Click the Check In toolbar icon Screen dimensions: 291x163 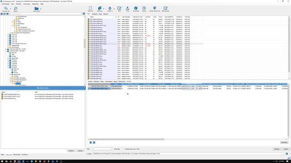point(110,9)
